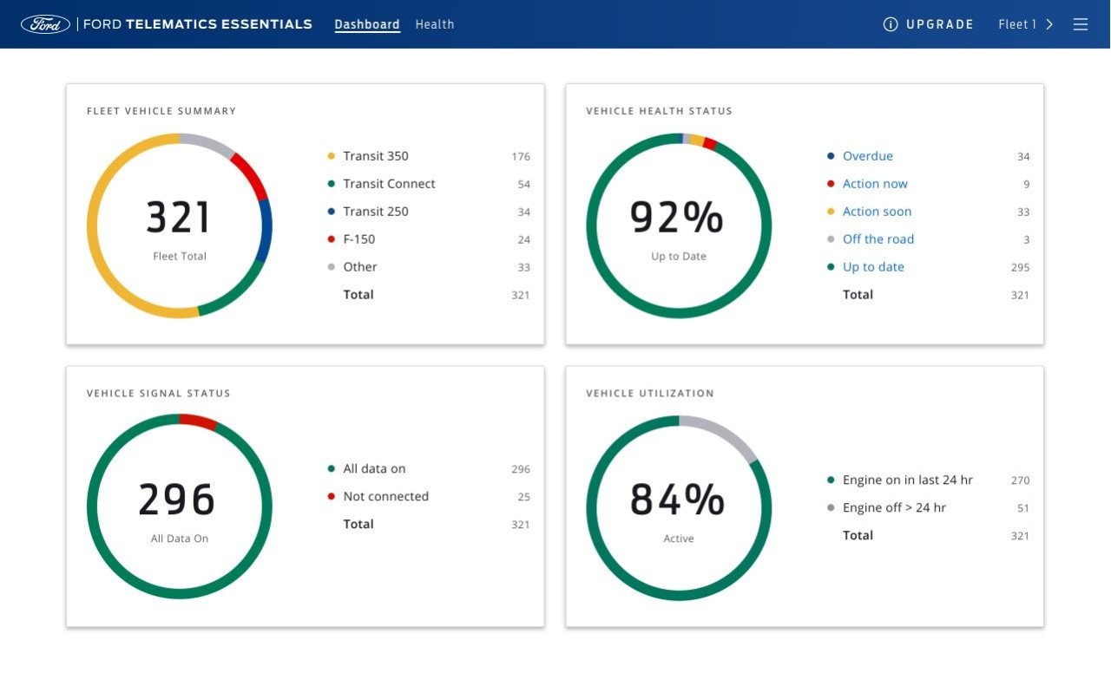Screen dimensions: 1111x686
Task: Click the yellow Transit 350 legend dot
Action: [x=332, y=155]
